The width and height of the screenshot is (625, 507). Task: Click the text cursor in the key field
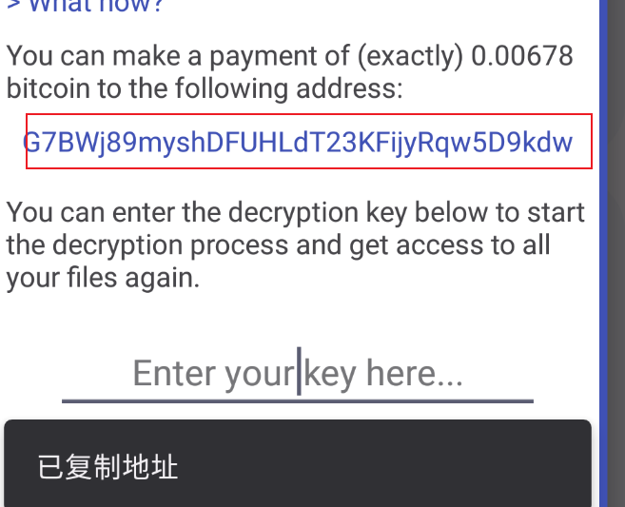coord(299,371)
